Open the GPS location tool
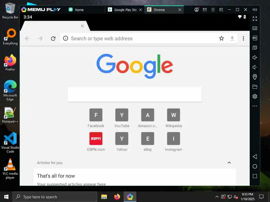Screen dimensions: 270x202 point(255,77)
